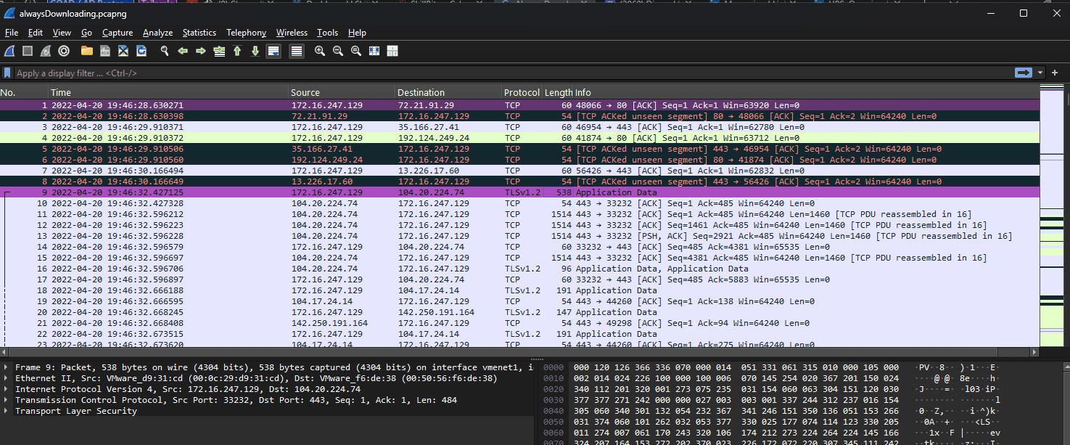The width and height of the screenshot is (1070, 445).
Task: Sort by the Source column header
Action: click(x=342, y=92)
